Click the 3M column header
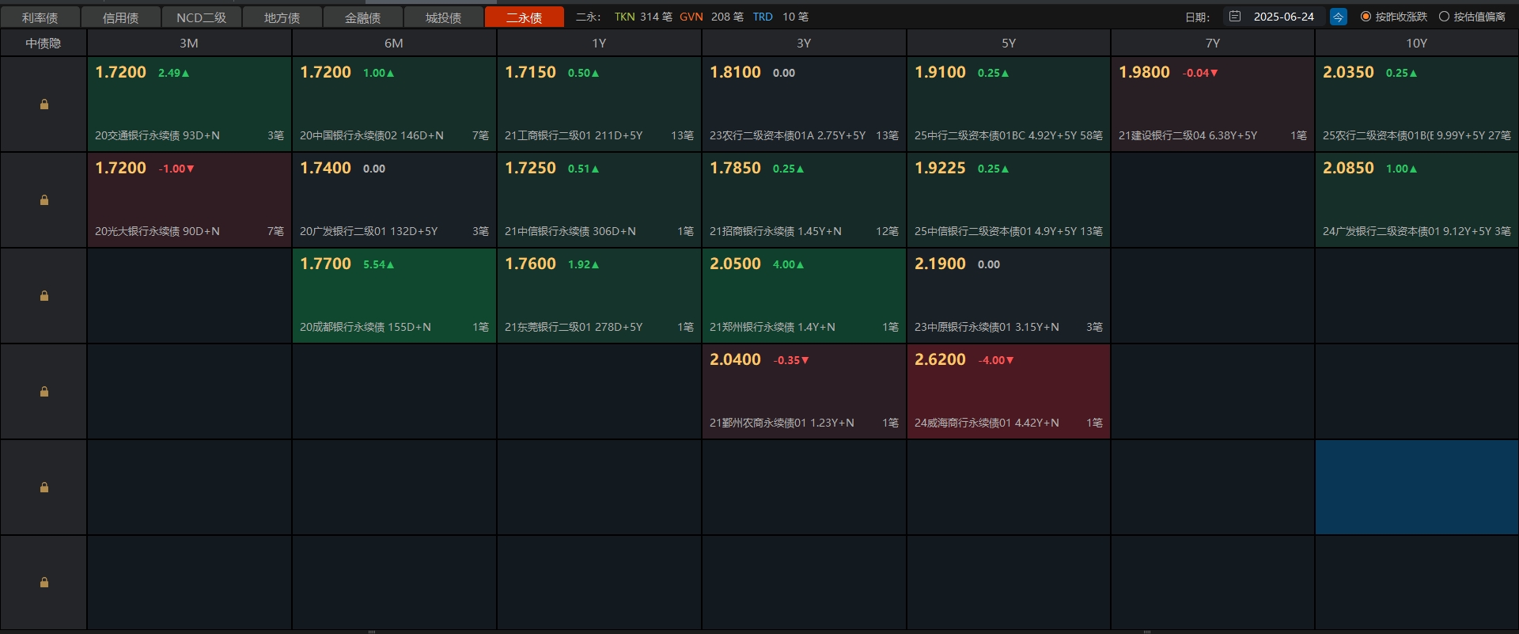The height and width of the screenshot is (634, 1519). tap(189, 44)
